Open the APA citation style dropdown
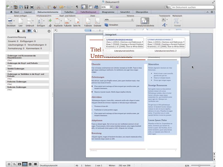Screen dimensions: 223x167 coord(119,19)
